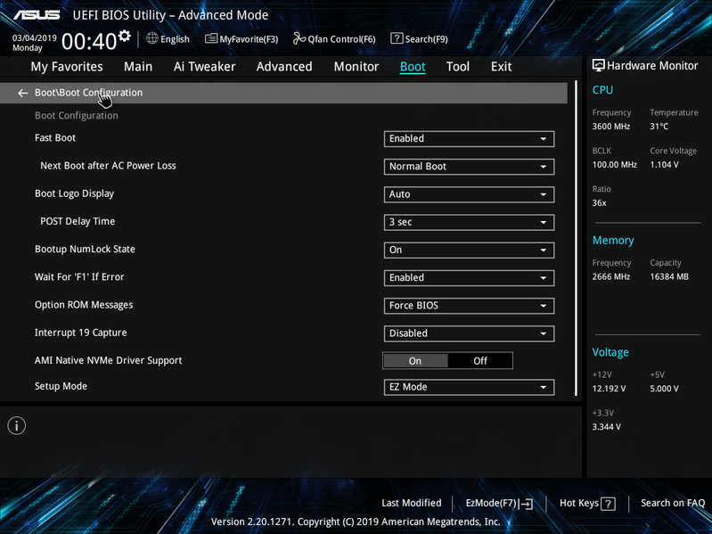Screen dimensions: 712x534
Task: Click the 16384 MB capacity value
Action: pos(669,277)
